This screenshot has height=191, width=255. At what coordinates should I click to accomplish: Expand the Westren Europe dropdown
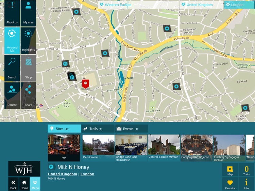tap(138, 5)
